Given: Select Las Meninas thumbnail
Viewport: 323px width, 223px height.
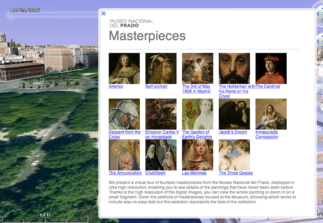Looking at the screenshot, I should tap(197, 155).
